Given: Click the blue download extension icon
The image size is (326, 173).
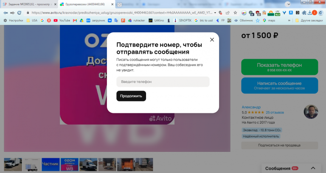Looking at the screenshot, I should (x=291, y=13).
